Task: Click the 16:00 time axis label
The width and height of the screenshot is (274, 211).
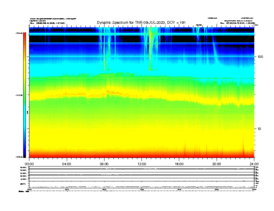Action: tap(179, 164)
